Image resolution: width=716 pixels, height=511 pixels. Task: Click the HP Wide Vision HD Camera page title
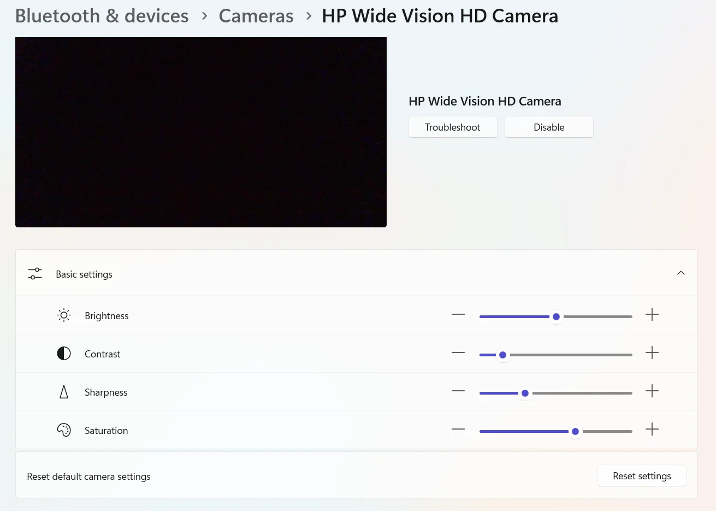(x=440, y=16)
